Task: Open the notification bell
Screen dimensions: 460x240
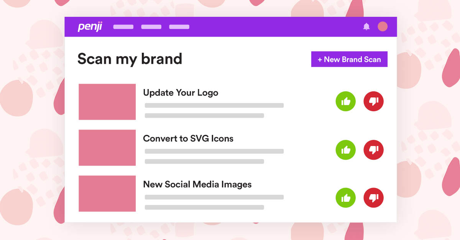Action: click(x=366, y=26)
